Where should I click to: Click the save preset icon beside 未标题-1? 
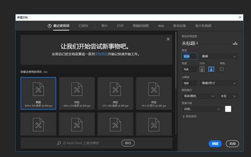pyautogui.click(x=235, y=43)
